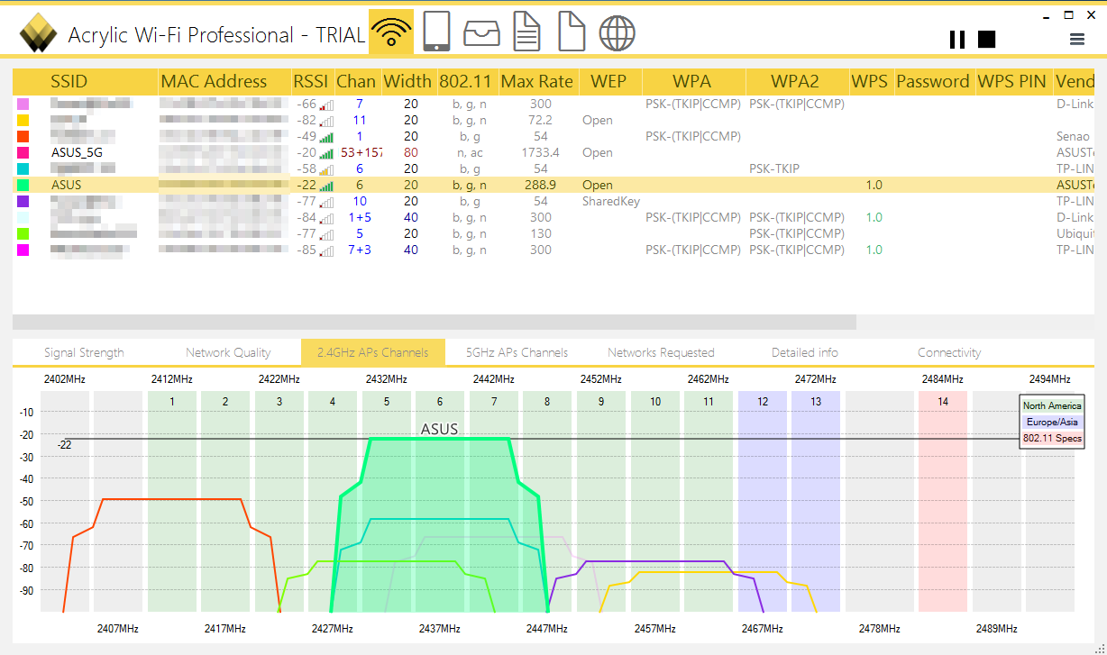The image size is (1107, 655).
Task: Click the Senao vendor cell
Action: point(1073,136)
